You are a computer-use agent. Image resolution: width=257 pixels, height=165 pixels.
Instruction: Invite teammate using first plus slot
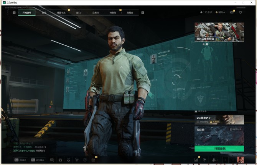[x=225, y=160]
